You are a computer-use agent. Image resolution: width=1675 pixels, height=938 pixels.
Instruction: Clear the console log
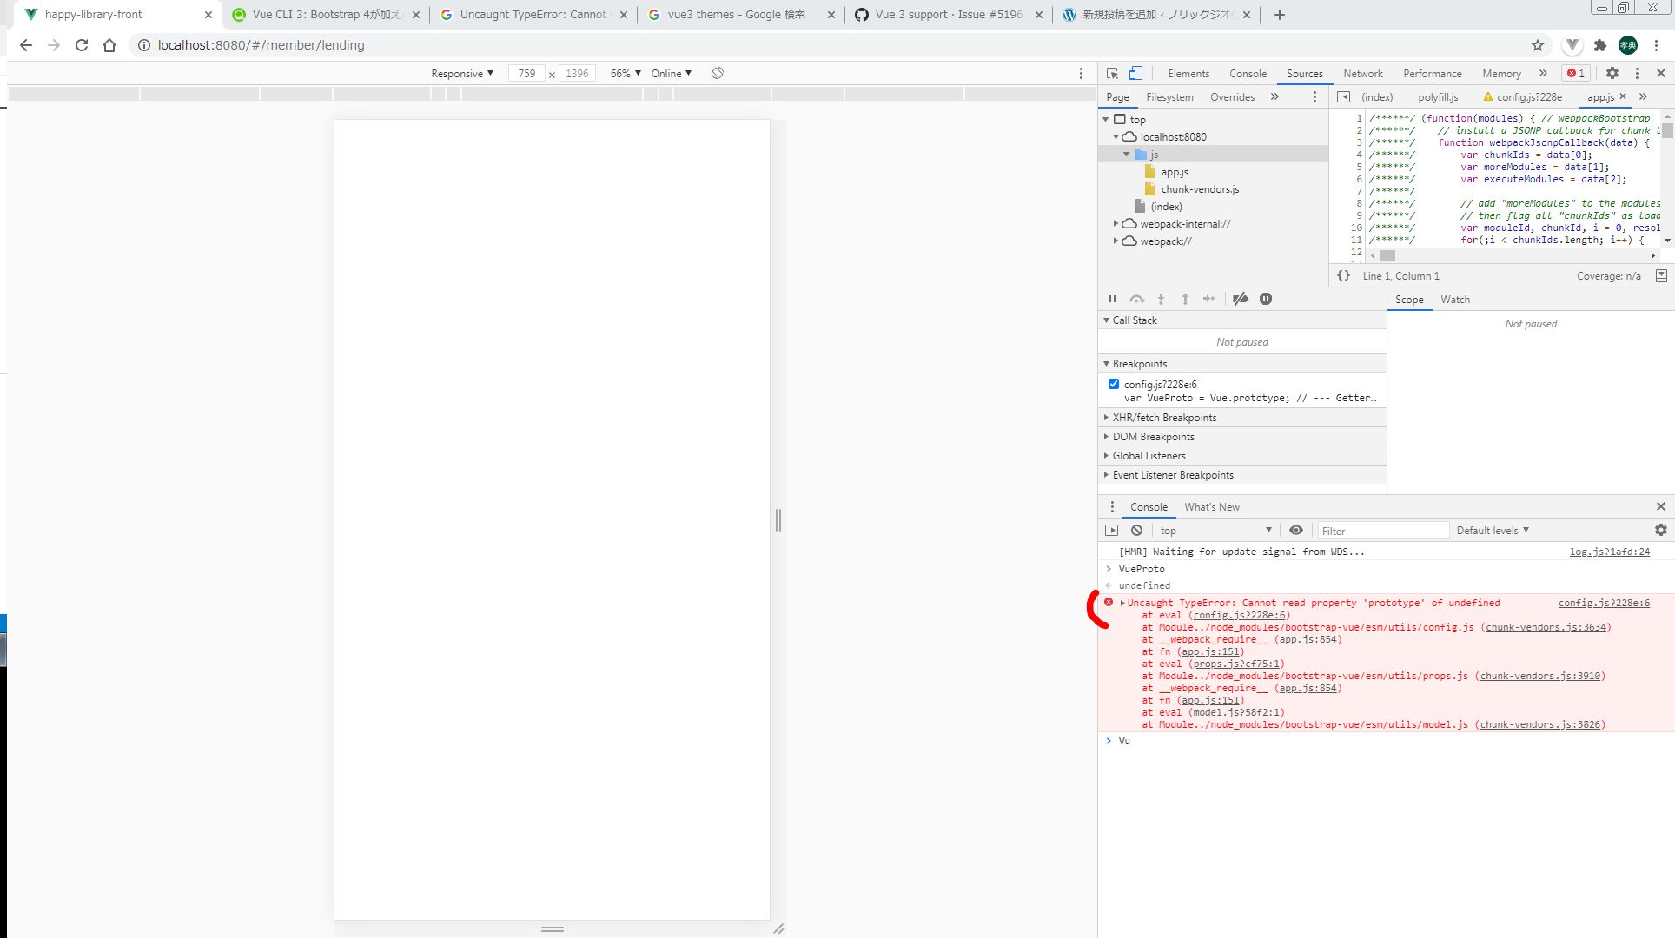coord(1136,531)
